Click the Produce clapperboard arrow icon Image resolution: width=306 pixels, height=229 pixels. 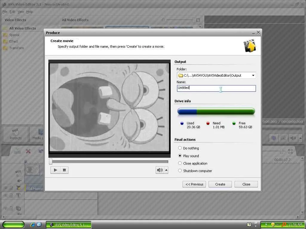tap(250, 46)
